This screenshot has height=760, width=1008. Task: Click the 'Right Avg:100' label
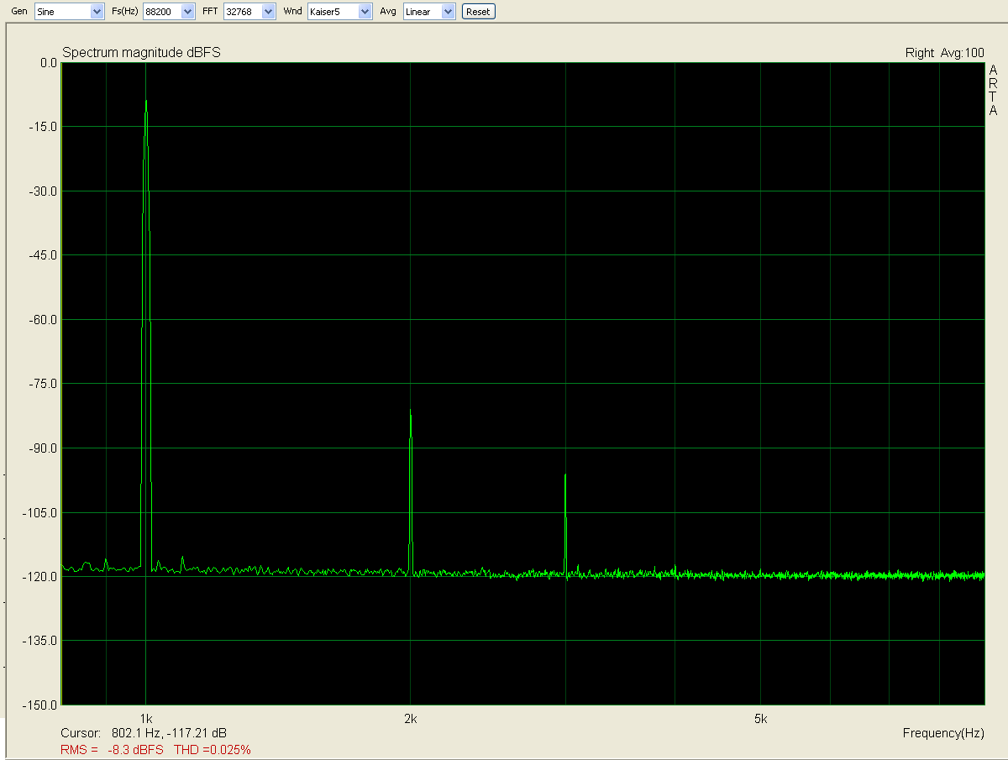tap(944, 53)
